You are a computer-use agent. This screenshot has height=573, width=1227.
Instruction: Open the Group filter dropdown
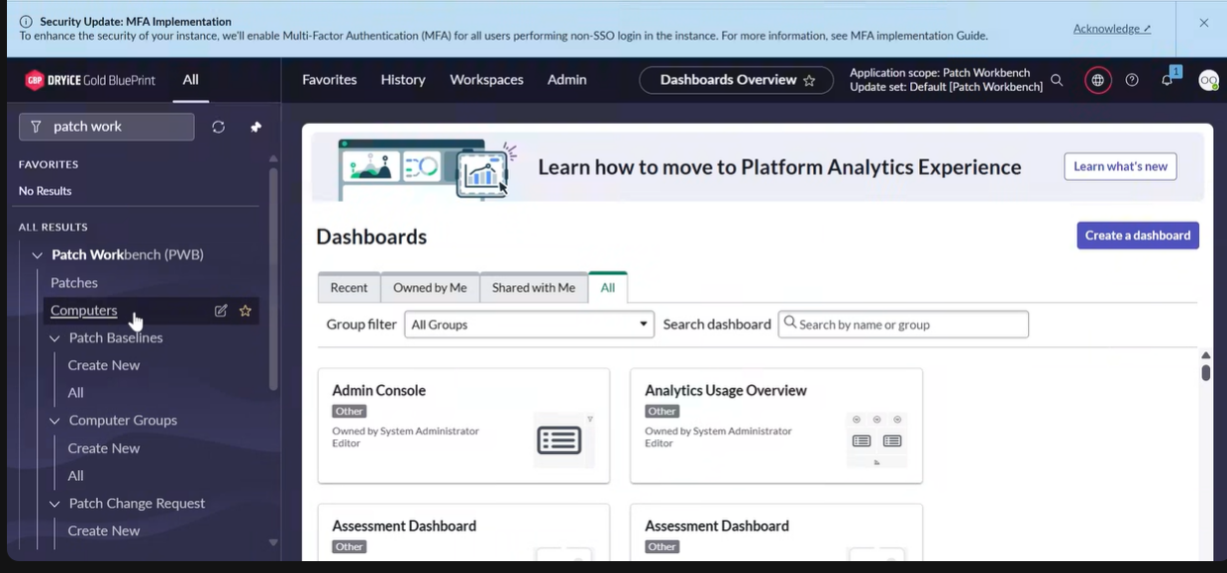529,325
